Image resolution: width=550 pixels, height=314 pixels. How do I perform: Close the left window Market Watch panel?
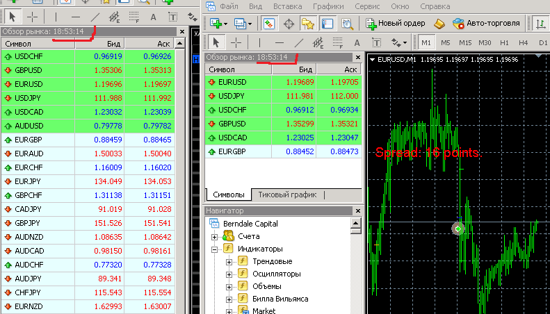tap(181, 31)
